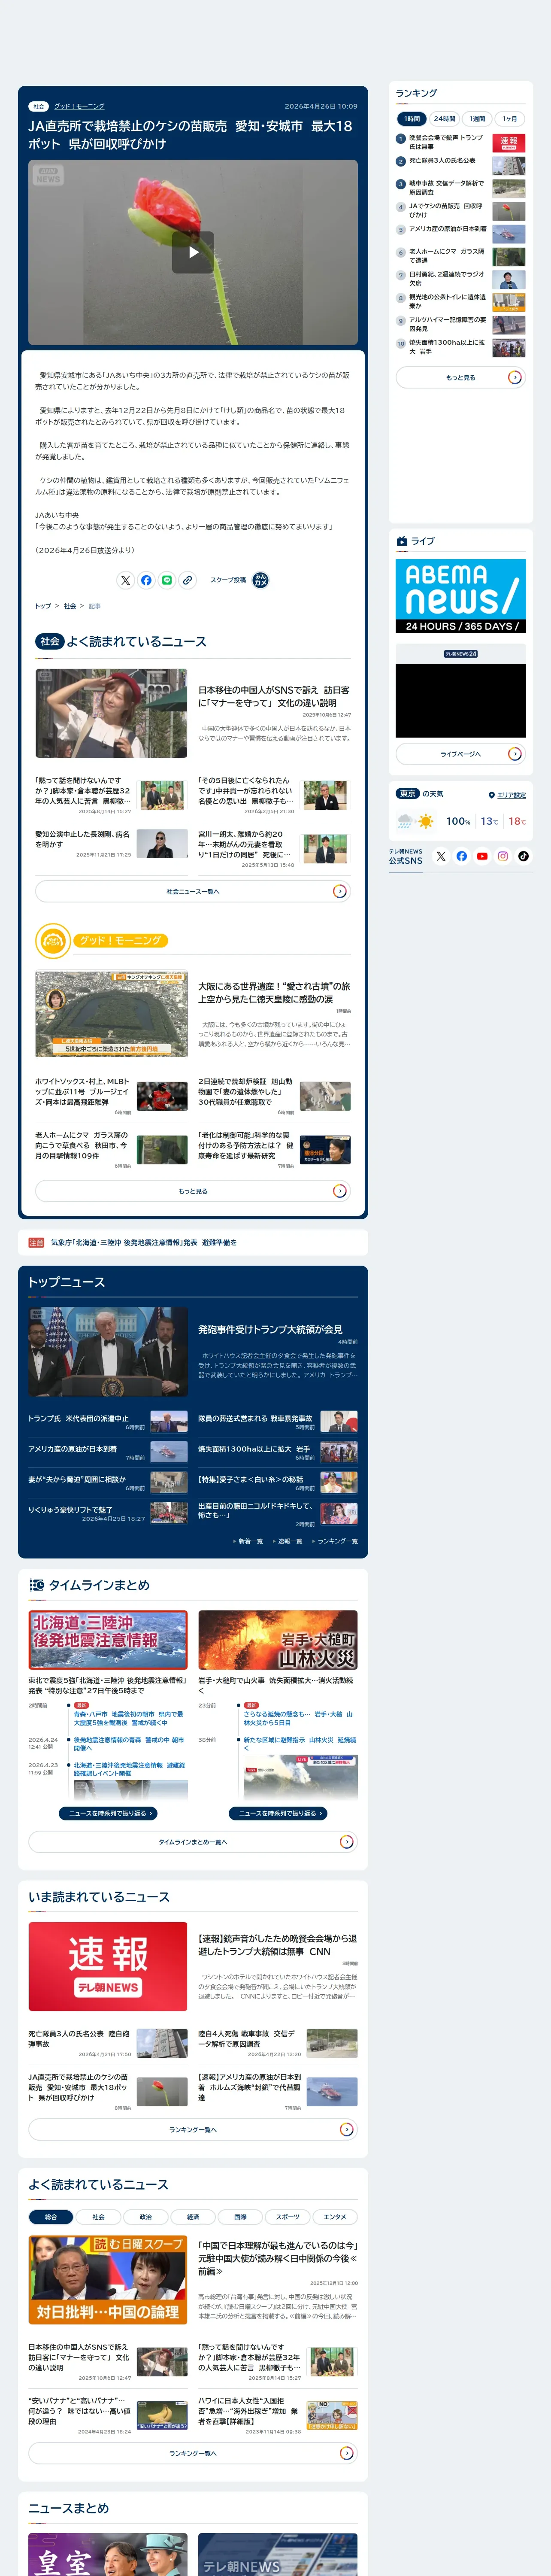Open the official Facebook page under 公式SNS
The image size is (551, 2576).
pyautogui.click(x=462, y=856)
